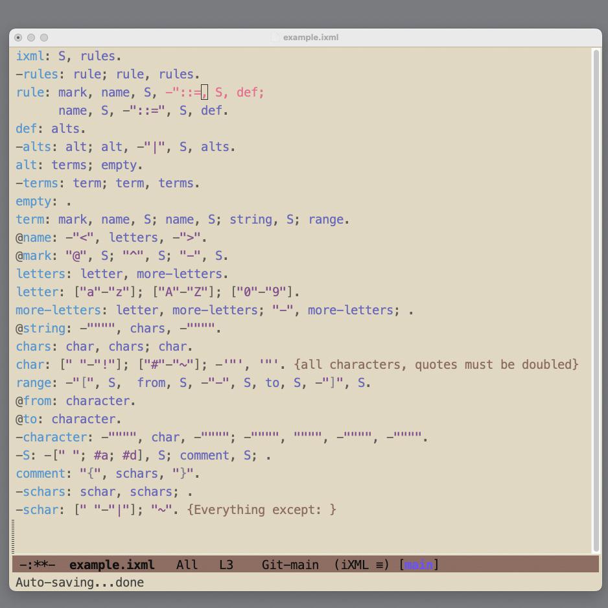The image size is (608, 608).
Task: Click the document proxy icon beside example.ixml title
Action: 275,37
